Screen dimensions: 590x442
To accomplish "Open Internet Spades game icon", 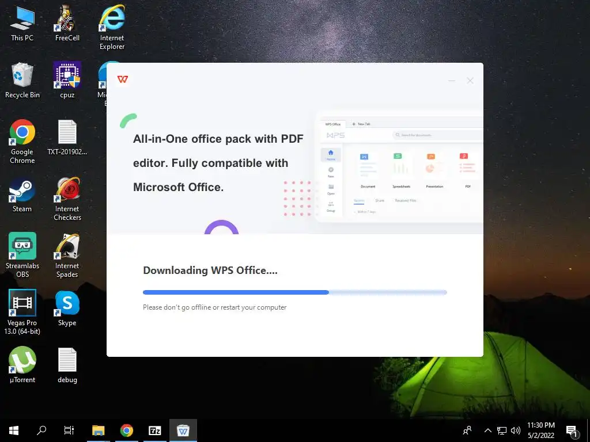I will pyautogui.click(x=67, y=255).
